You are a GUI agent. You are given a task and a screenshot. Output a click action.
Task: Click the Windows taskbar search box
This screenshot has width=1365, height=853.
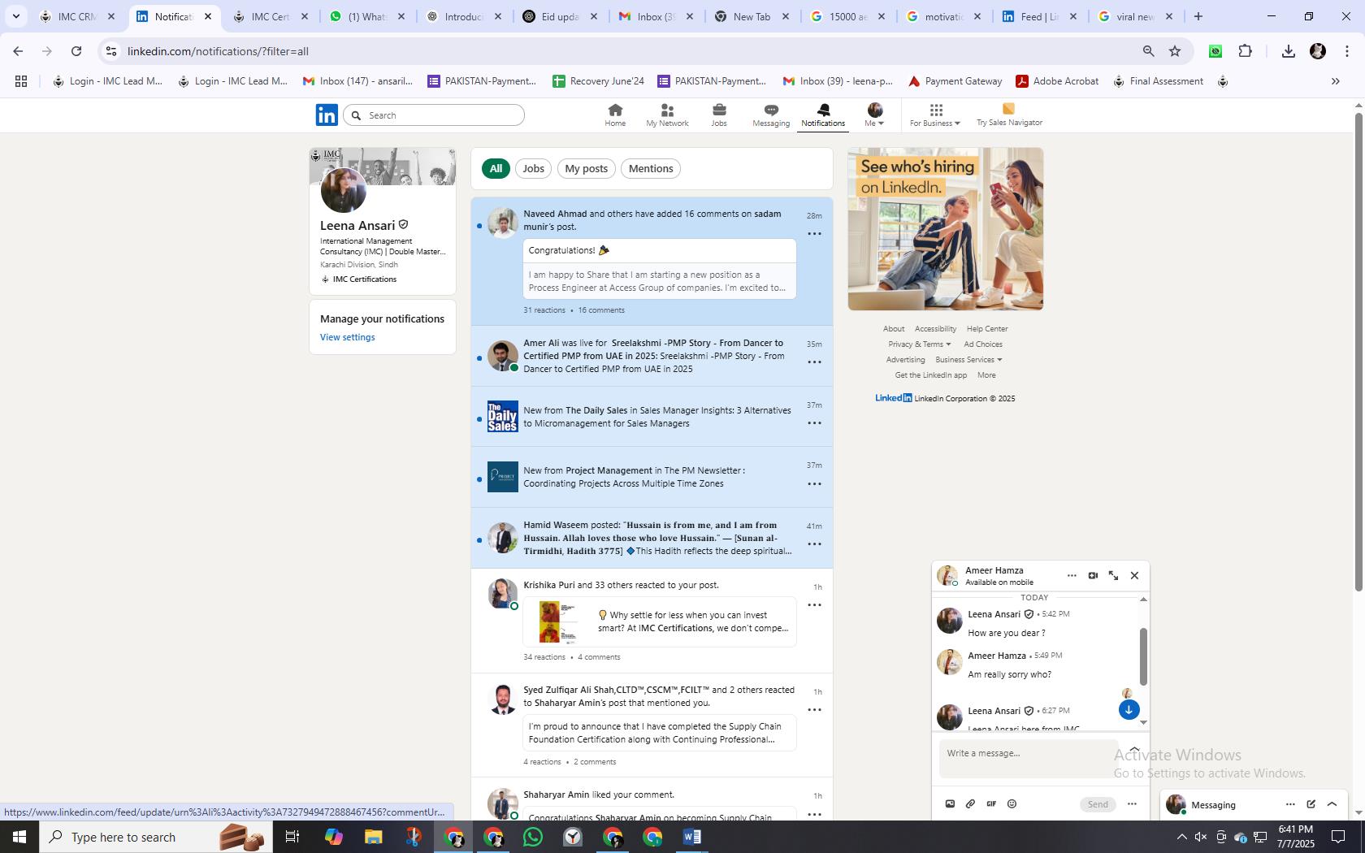point(151,837)
